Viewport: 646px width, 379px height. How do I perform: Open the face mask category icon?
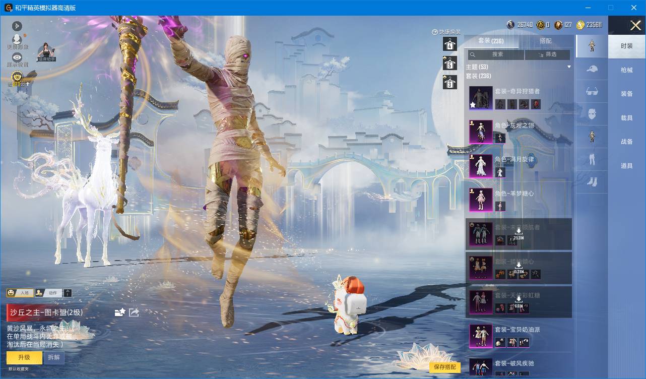592,114
